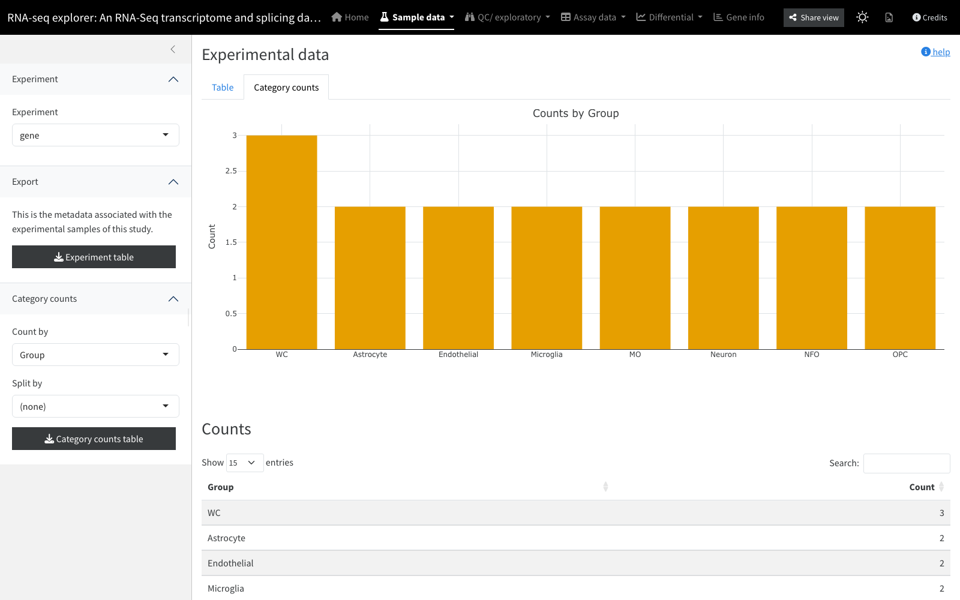Collapse the Experiment panel
960x600 pixels.
[95, 79]
